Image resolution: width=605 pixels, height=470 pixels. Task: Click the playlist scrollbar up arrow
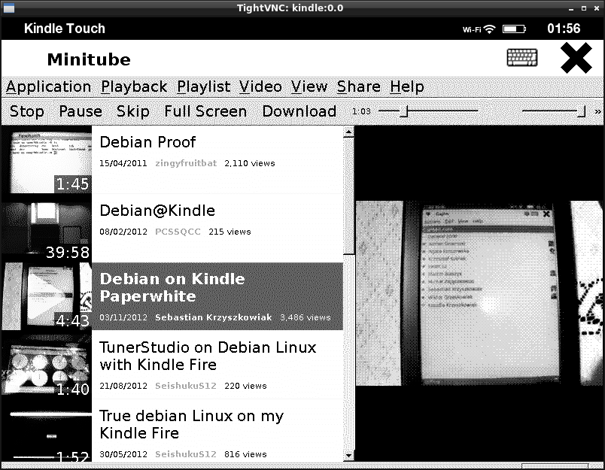[348, 132]
